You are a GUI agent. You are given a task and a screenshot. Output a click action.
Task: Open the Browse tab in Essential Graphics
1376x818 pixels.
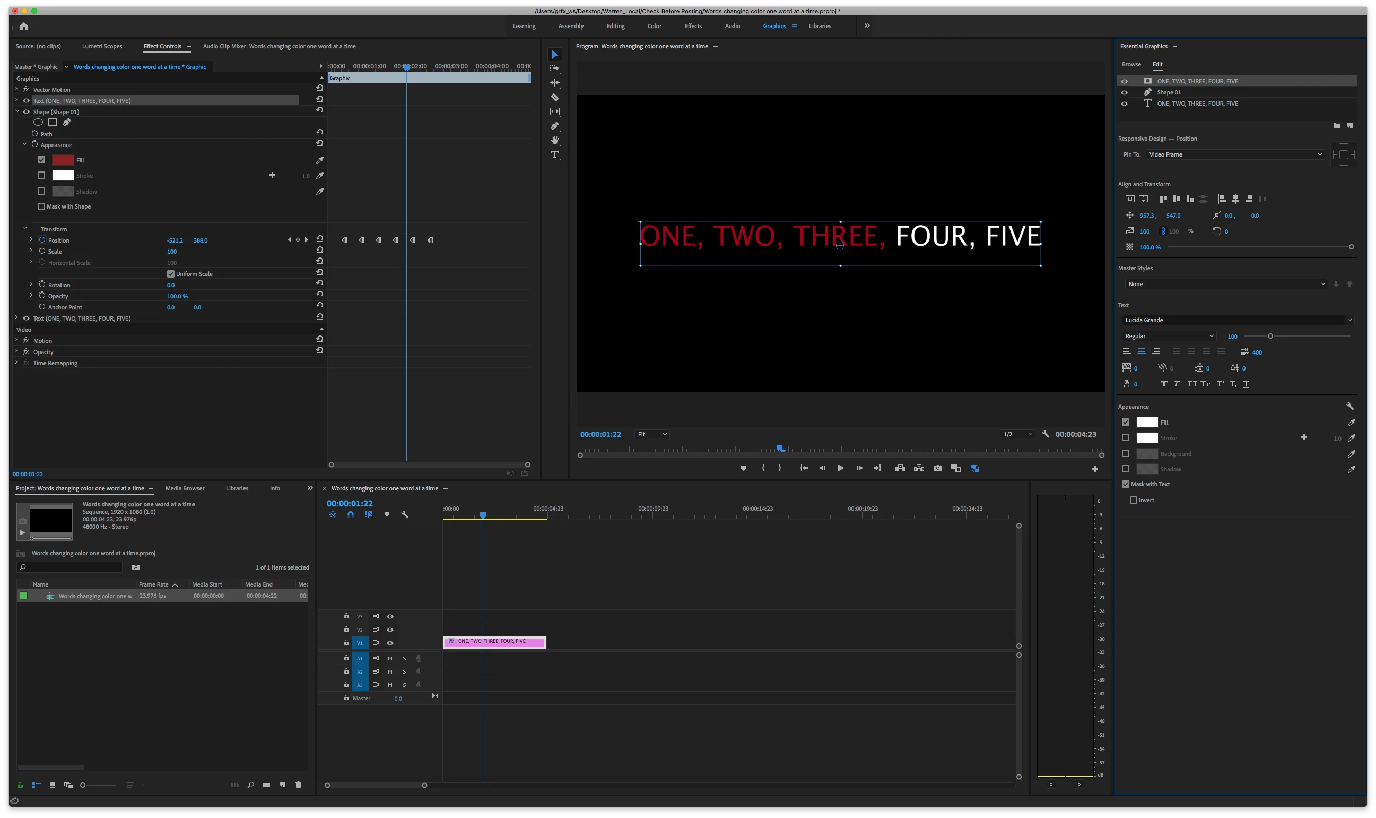[1131, 64]
